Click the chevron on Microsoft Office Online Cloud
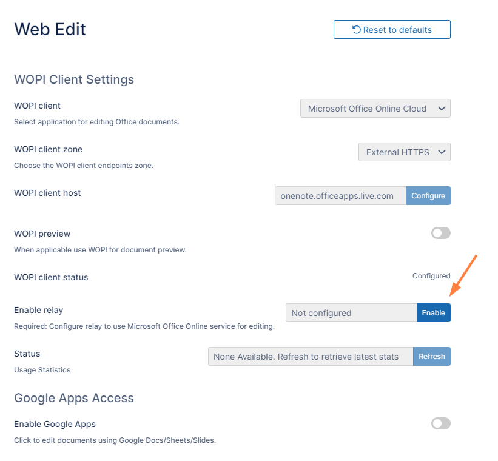This screenshot has height=461, width=498. tap(442, 109)
